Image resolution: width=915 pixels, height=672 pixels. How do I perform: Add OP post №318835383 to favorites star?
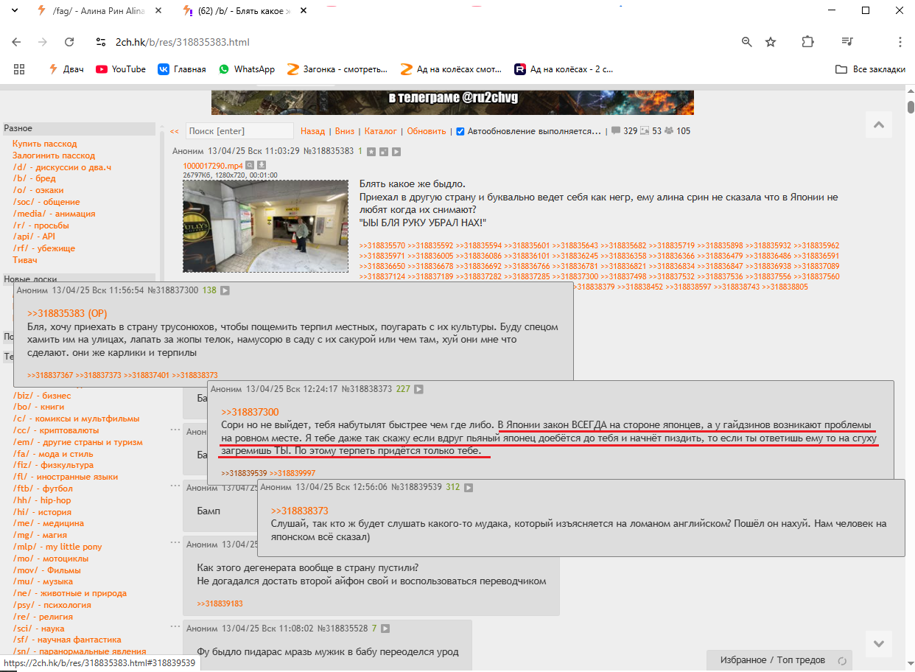[x=371, y=152]
